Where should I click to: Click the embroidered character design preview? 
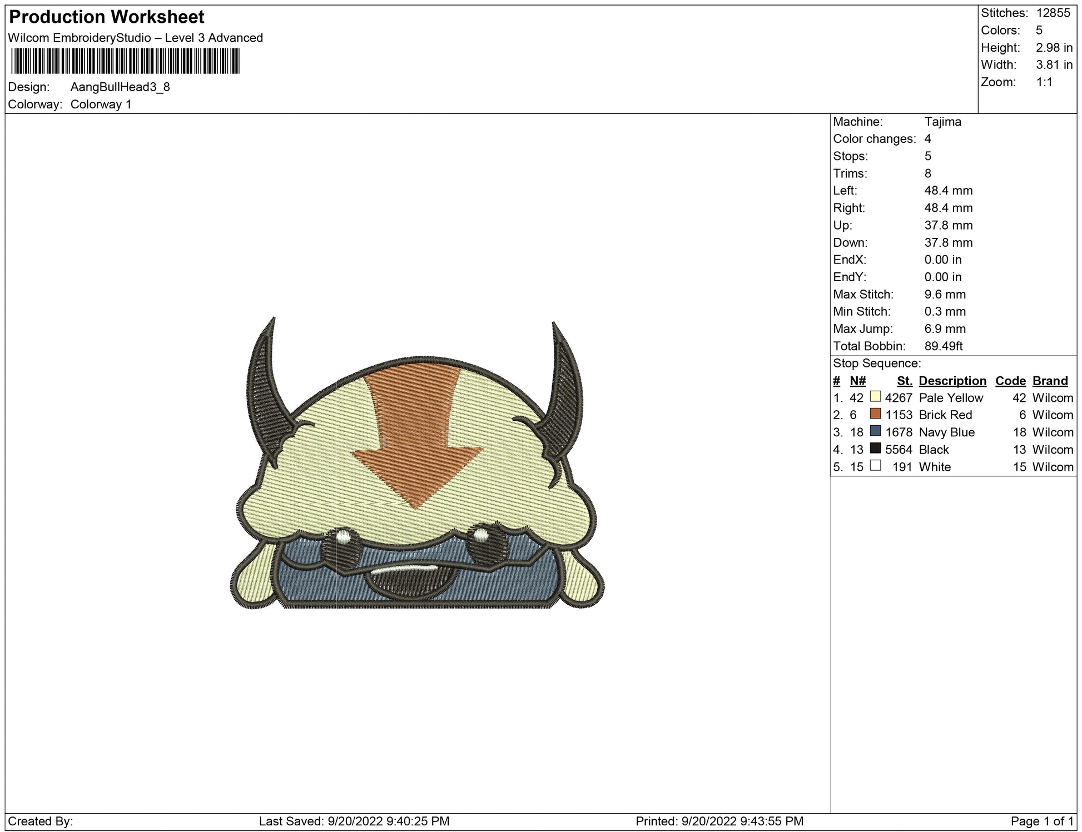click(417, 472)
